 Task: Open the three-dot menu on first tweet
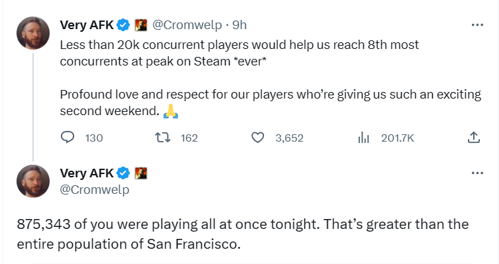point(477,24)
